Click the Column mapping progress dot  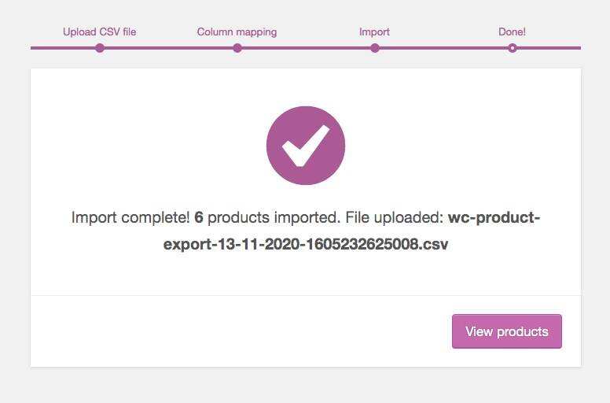click(x=237, y=48)
